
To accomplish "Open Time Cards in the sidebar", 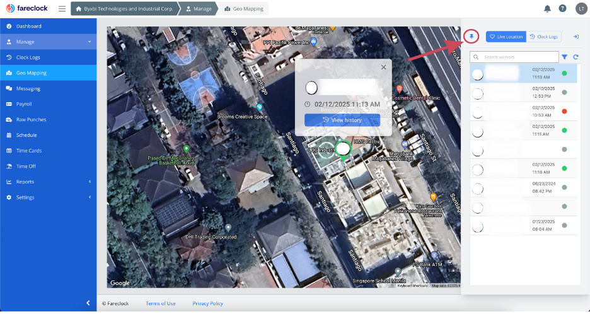I will [x=48, y=151].
